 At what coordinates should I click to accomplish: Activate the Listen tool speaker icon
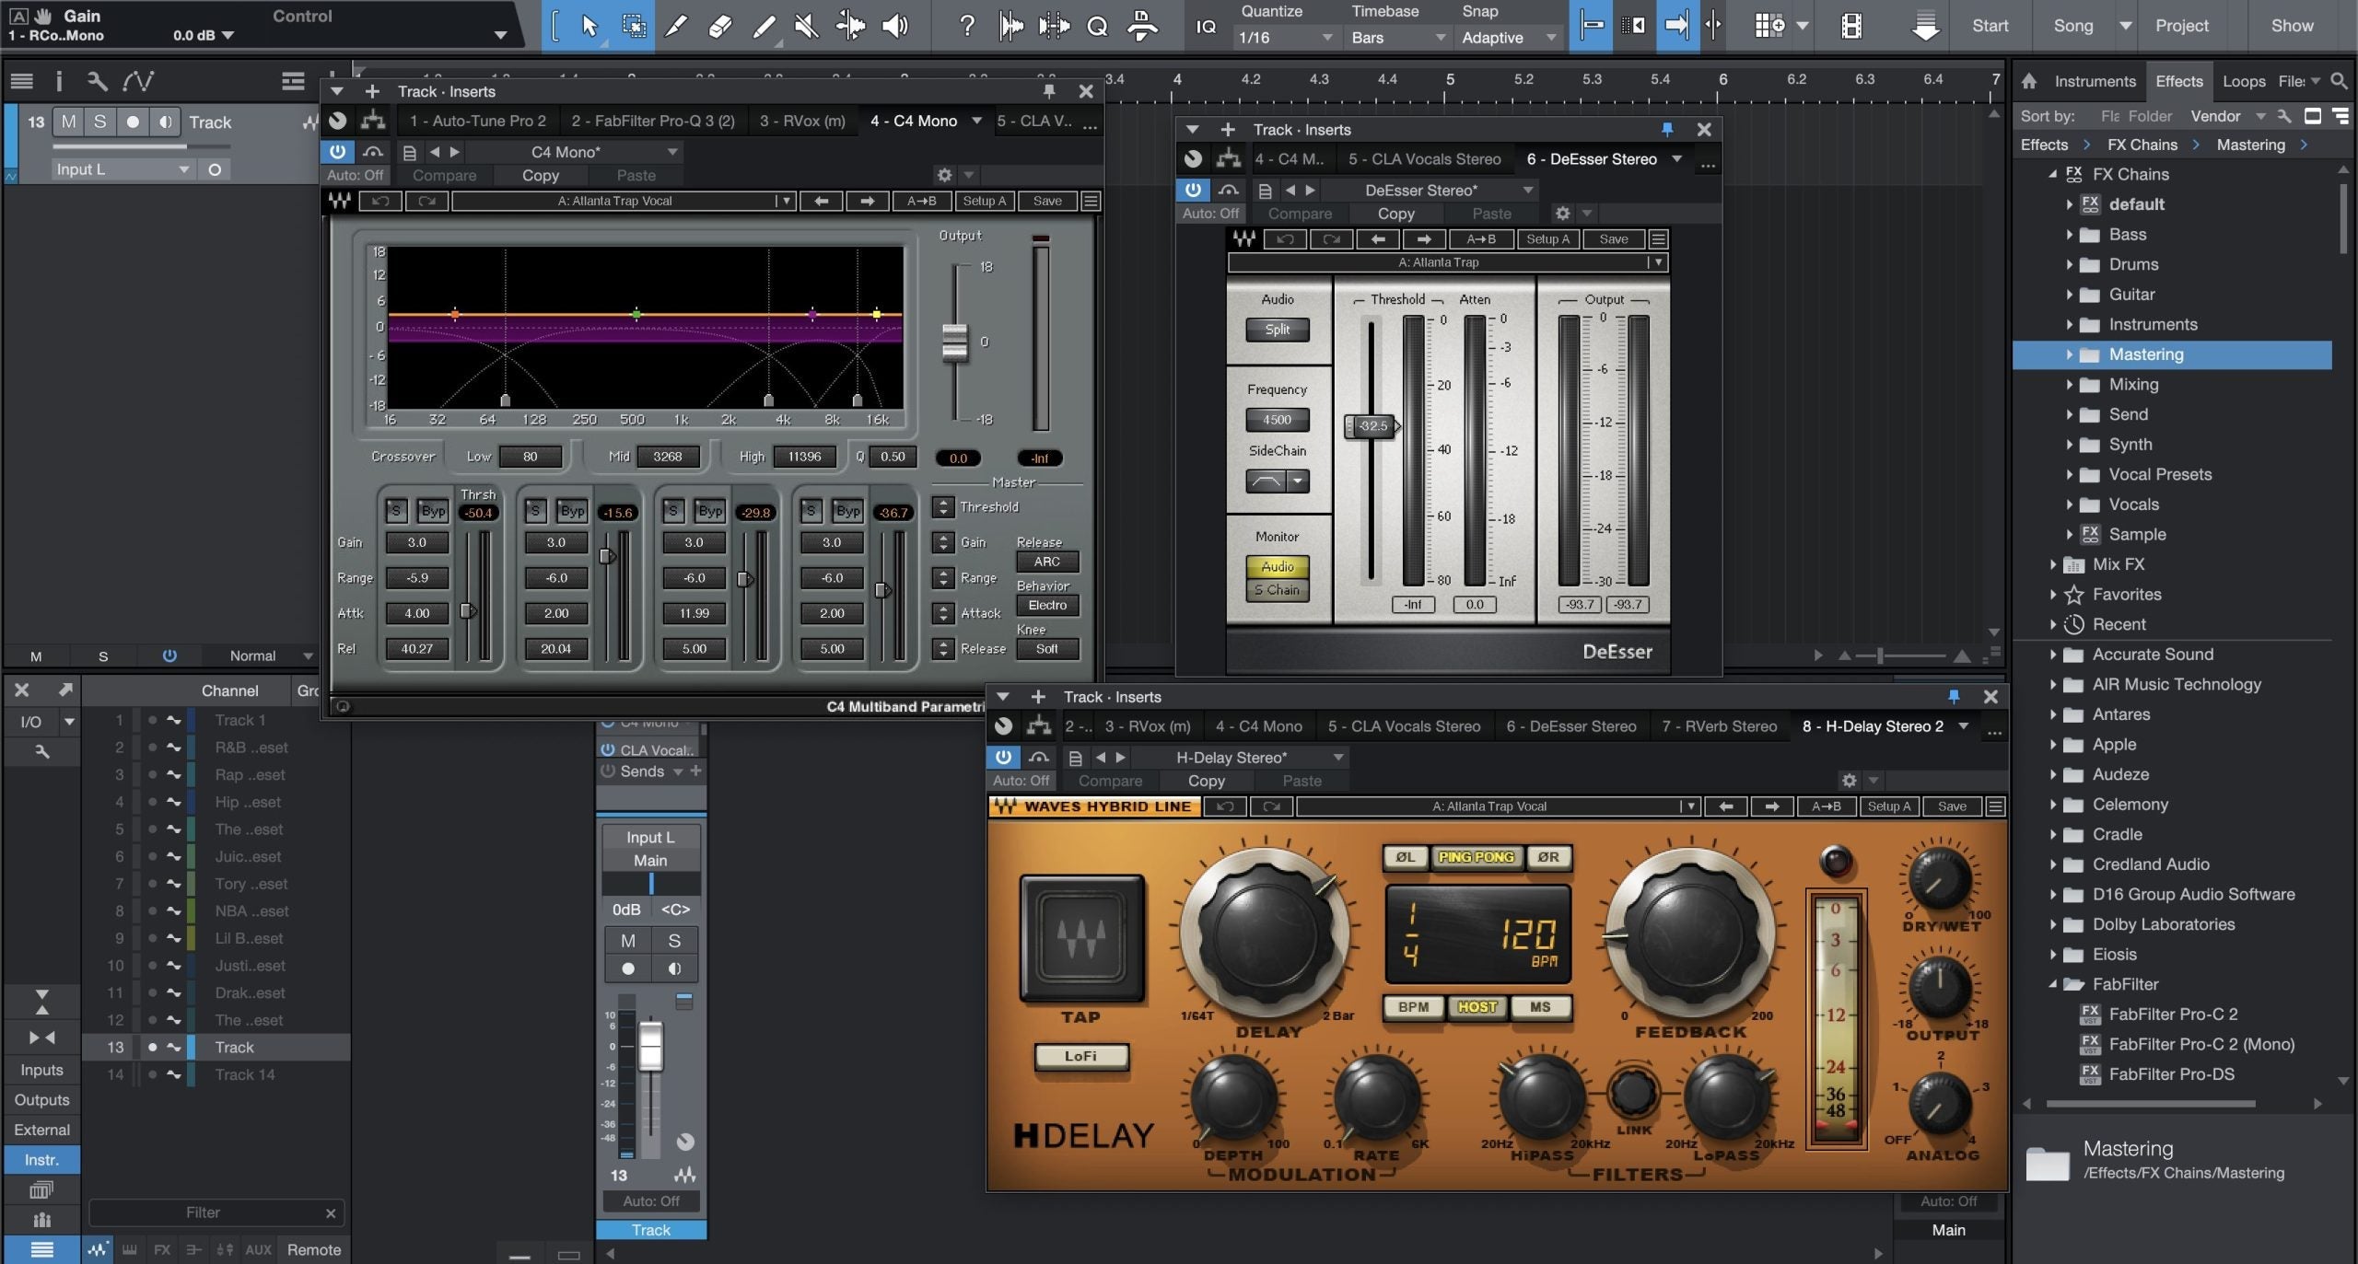click(x=893, y=26)
